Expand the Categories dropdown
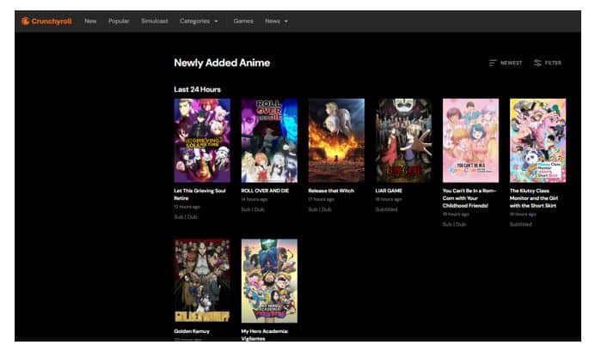Image resolution: width=595 pixels, height=357 pixels. tap(199, 21)
